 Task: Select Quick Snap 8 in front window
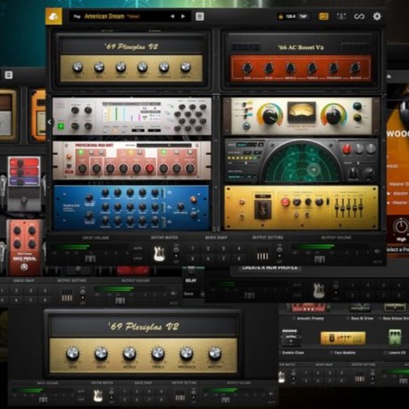[239, 259]
